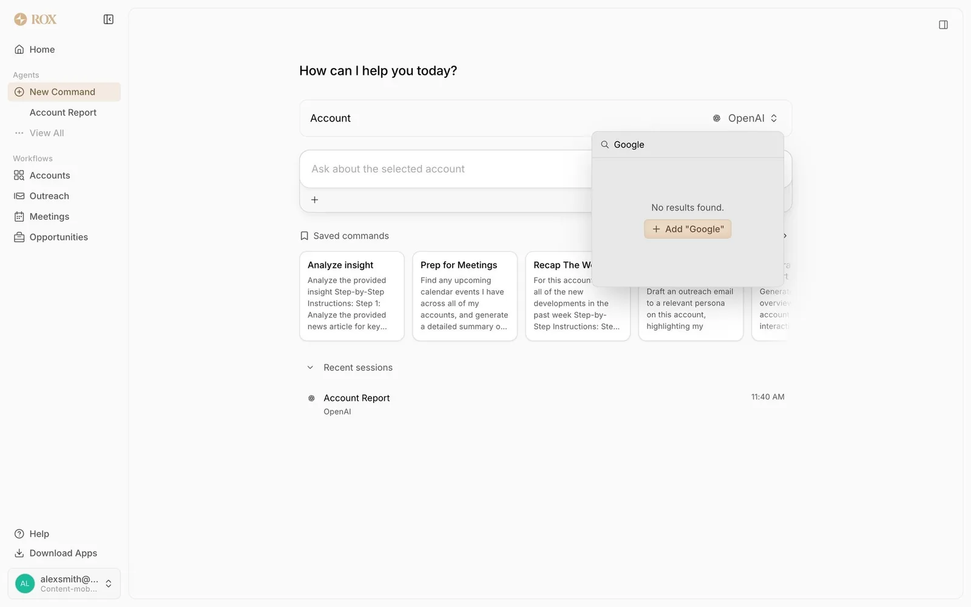Click the 11:40 AM session timestamp

click(x=768, y=397)
